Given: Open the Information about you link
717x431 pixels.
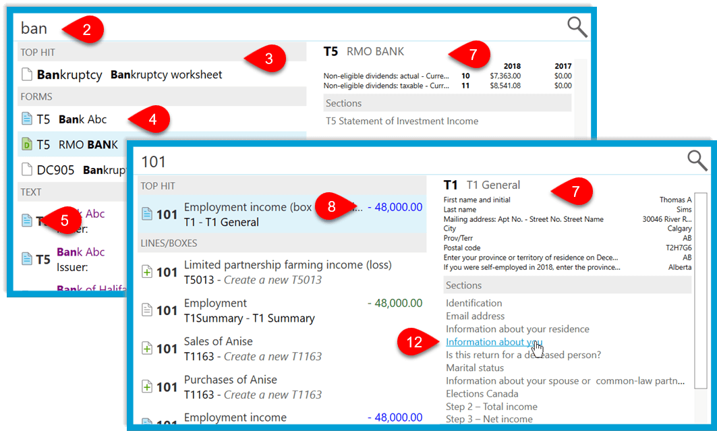Looking at the screenshot, I should point(494,342).
